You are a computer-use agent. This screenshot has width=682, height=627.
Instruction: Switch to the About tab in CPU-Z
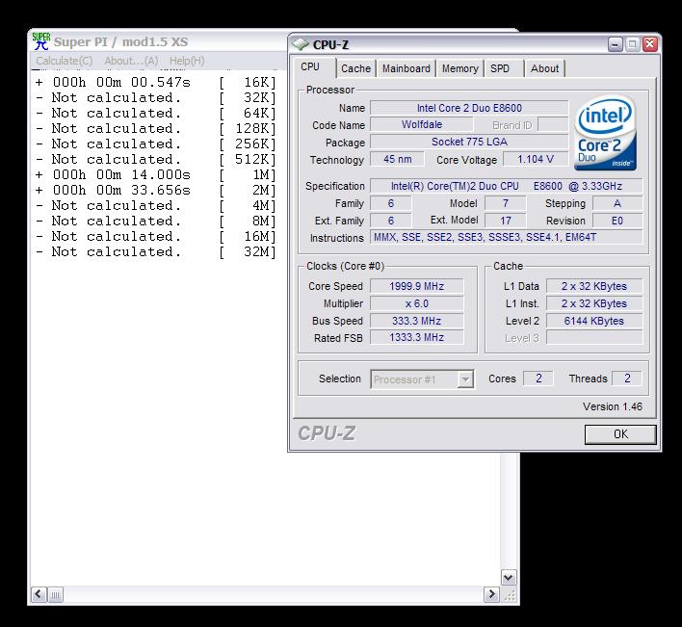[545, 68]
